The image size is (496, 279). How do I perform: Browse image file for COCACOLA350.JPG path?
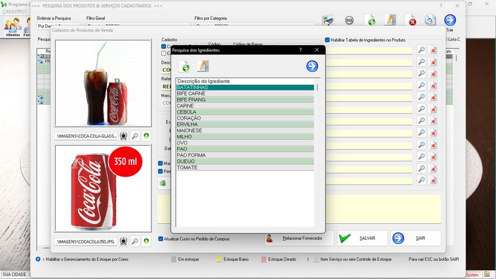pos(135,241)
